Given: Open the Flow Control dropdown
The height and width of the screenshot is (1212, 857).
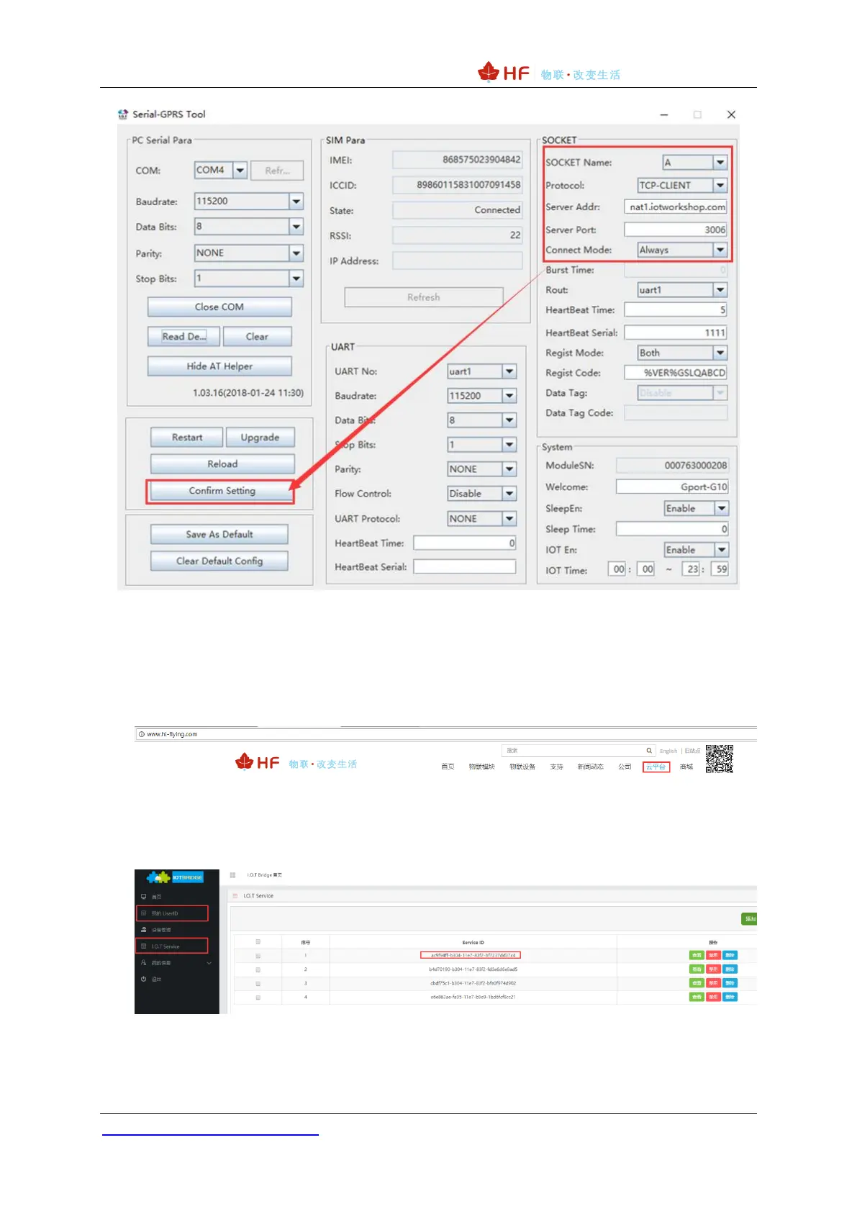Looking at the screenshot, I should point(509,494).
